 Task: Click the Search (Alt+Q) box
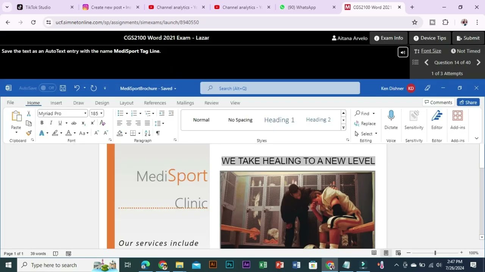tap(280, 88)
